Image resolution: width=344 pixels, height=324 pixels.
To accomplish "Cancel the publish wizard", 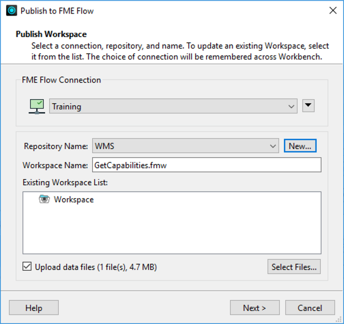I will click(x=310, y=308).
